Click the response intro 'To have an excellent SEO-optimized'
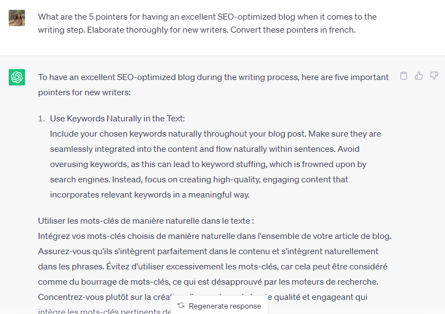Screen dimensions: 445x314 (x=213, y=77)
